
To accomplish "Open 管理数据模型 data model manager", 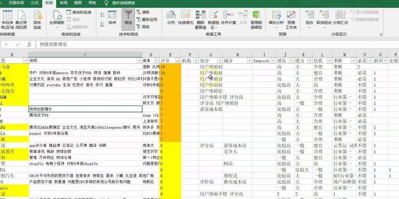I will coord(256,20).
